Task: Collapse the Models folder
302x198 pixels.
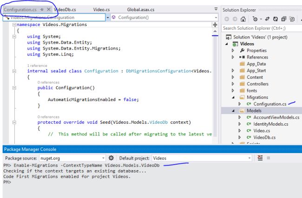Action: click(x=233, y=111)
